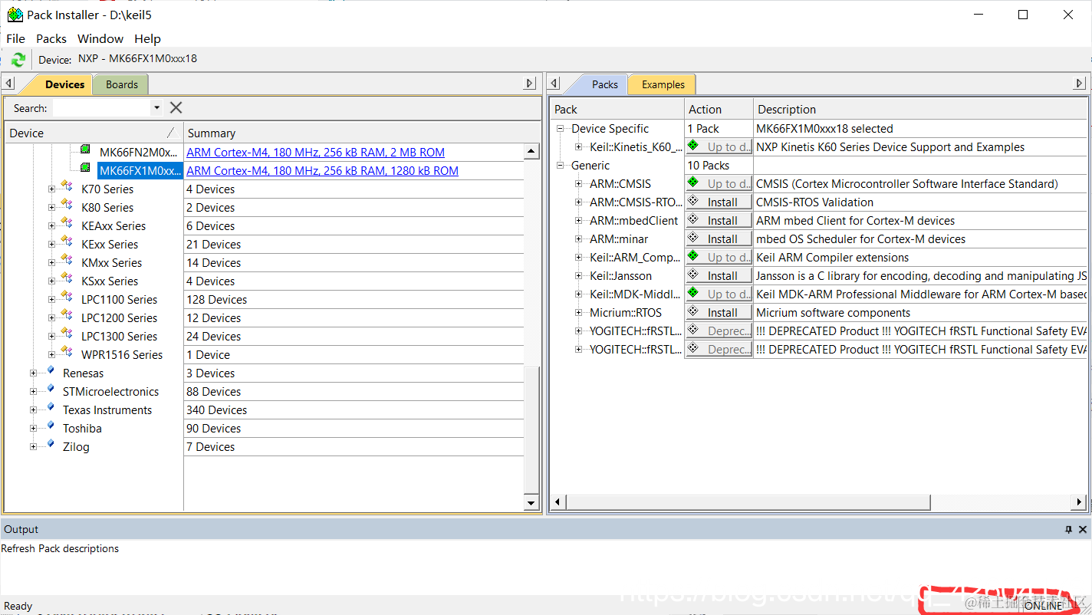Open MK66FX1M0xxx18 Cortex-M4 summary link
Screen dimensions: 1092x615
pos(322,171)
